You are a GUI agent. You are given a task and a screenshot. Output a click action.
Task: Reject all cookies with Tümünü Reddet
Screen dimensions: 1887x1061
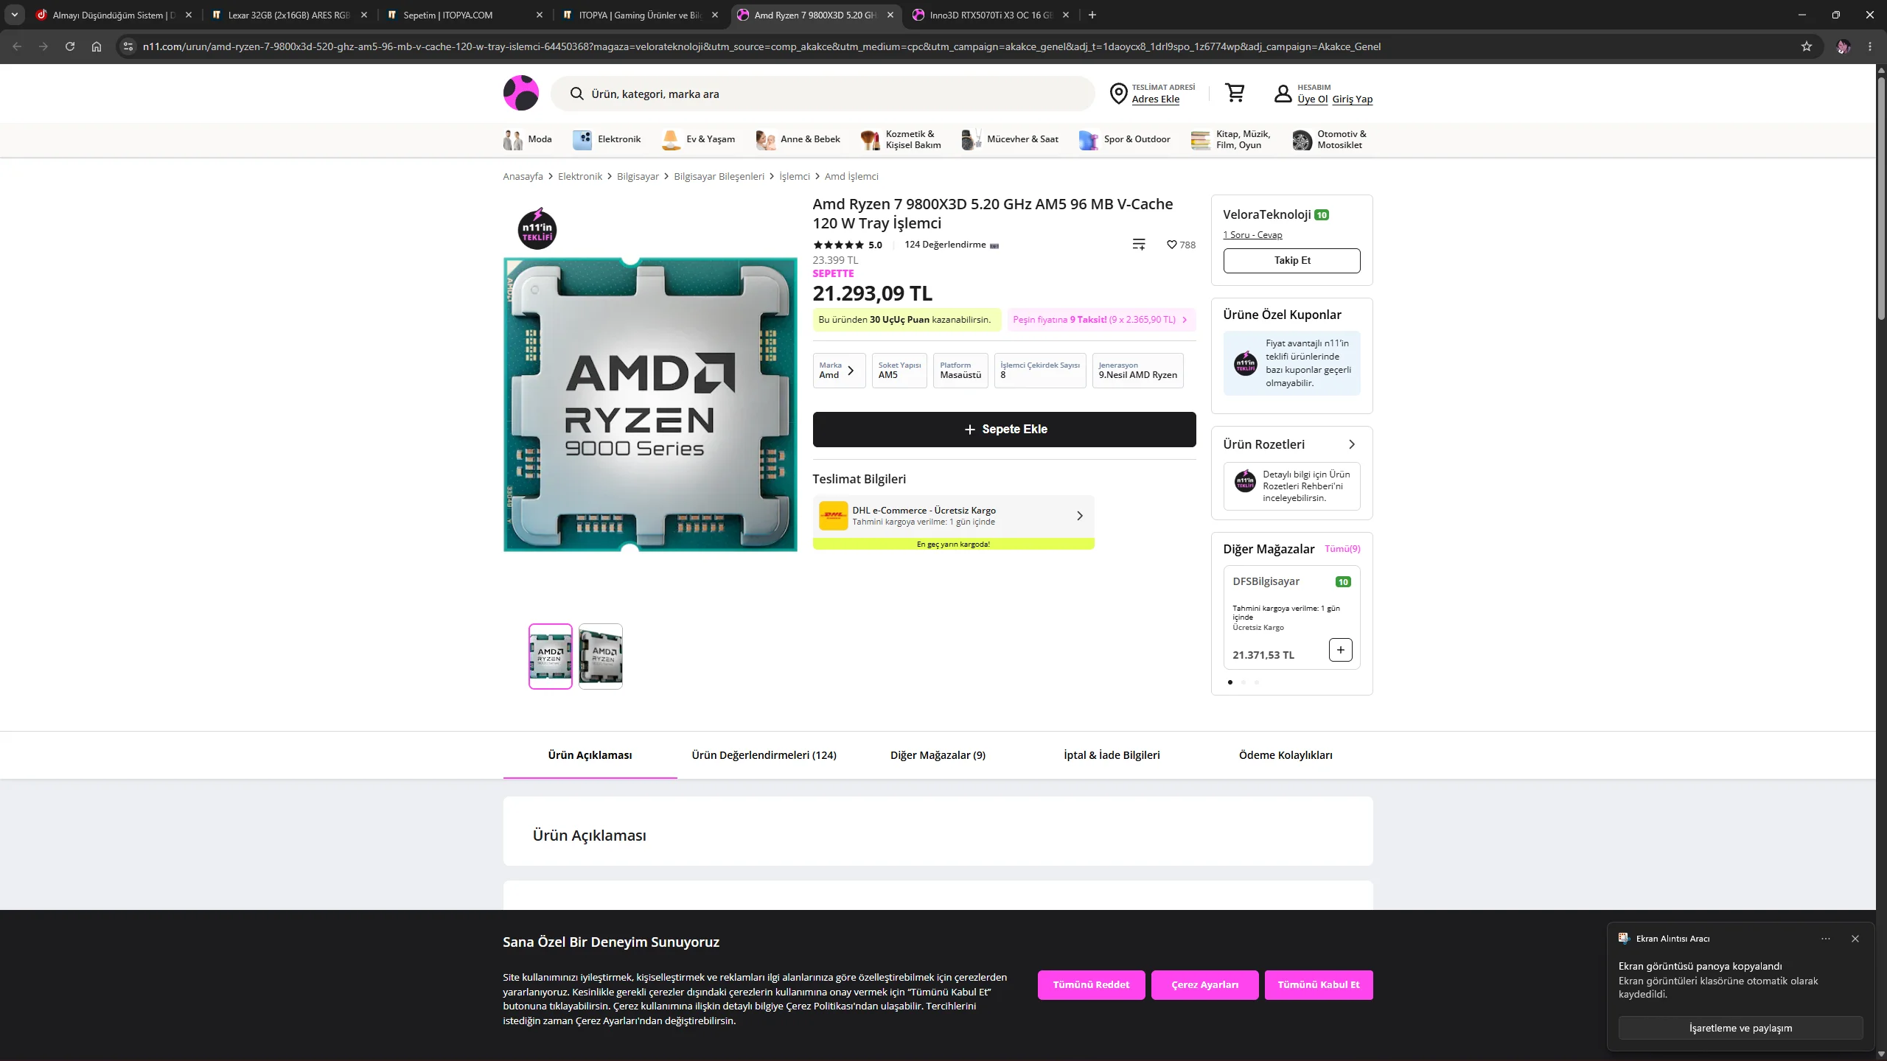tap(1091, 985)
